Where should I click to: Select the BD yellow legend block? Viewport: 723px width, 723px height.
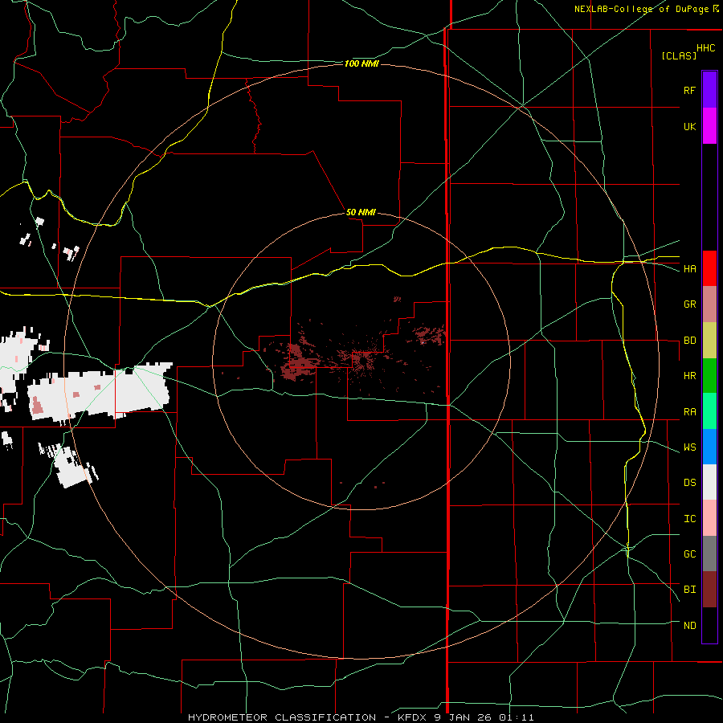[709, 341]
